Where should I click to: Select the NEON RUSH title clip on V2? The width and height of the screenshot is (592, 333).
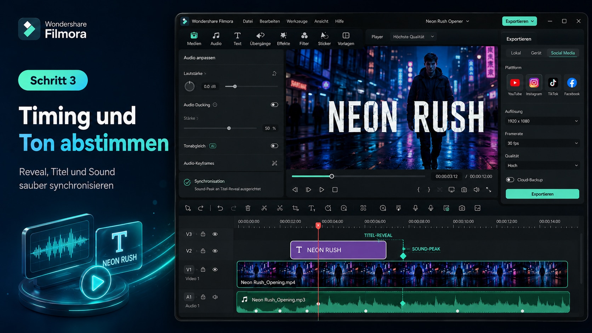tap(338, 250)
